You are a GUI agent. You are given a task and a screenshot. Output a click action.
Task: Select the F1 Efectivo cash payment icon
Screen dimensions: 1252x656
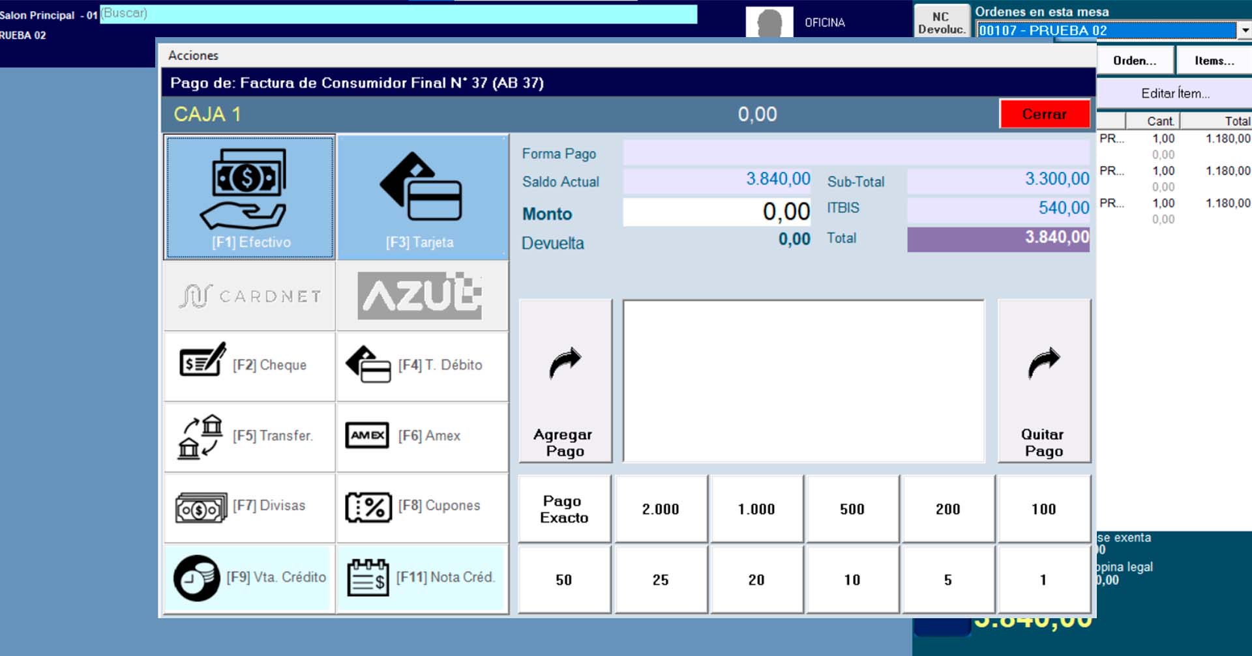[x=249, y=197]
